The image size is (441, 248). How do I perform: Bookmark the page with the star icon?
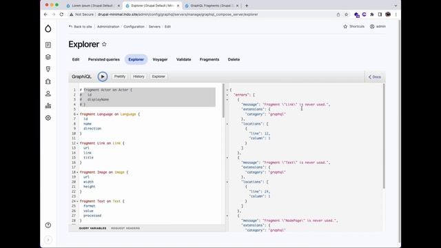click(346, 14)
